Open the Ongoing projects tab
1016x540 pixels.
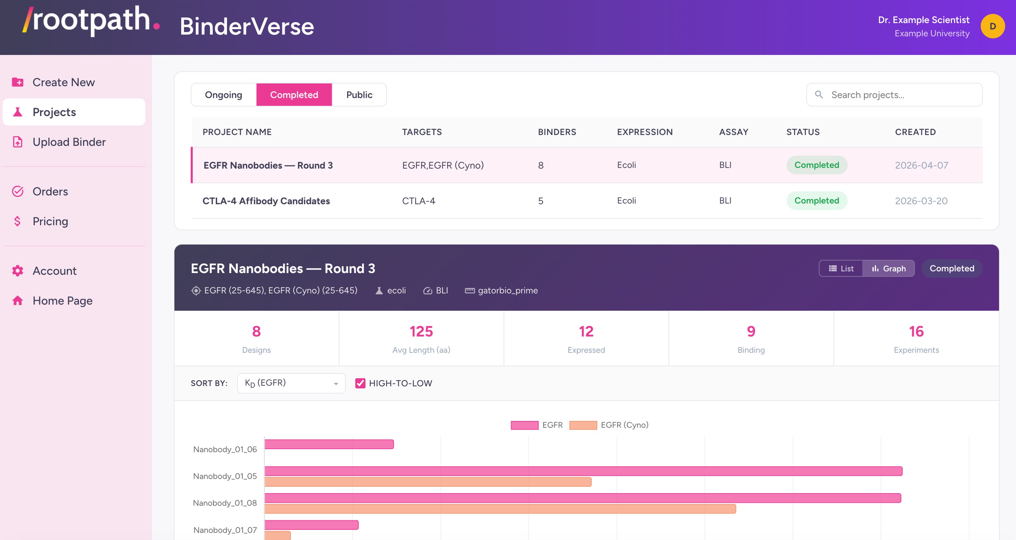[223, 95]
